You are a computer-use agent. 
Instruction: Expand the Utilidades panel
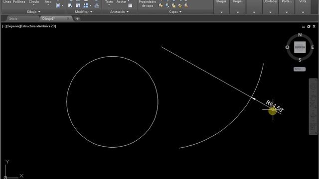270,12
